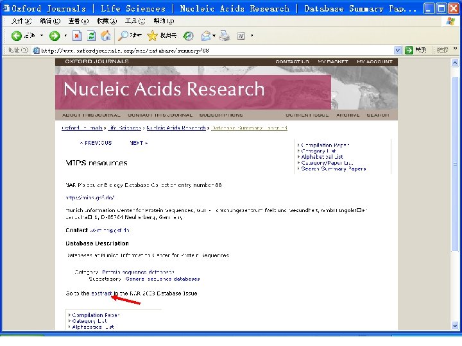The height and width of the screenshot is (346, 462).
Task: Click OXFORD JOURNALS header logo
Action: (97, 62)
